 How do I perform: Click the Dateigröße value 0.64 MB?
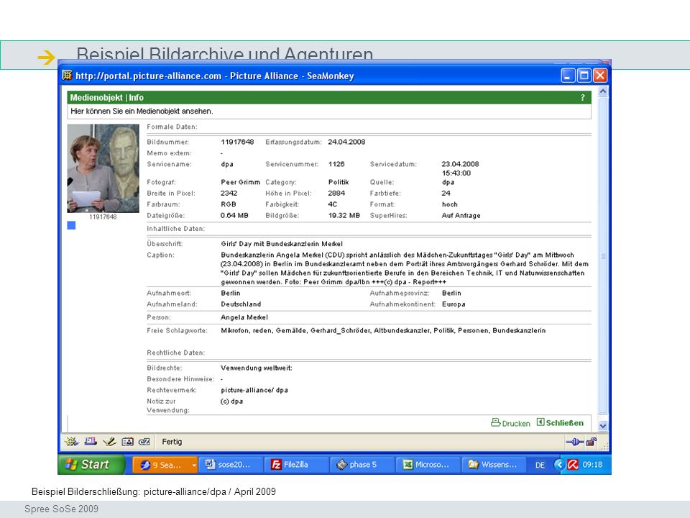click(x=234, y=215)
